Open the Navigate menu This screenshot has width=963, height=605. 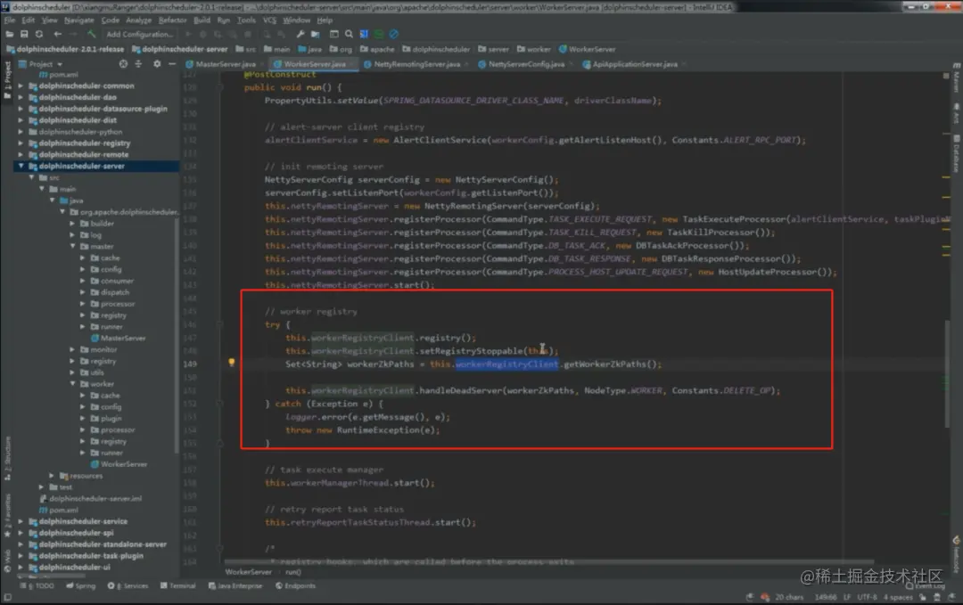pyautogui.click(x=78, y=20)
